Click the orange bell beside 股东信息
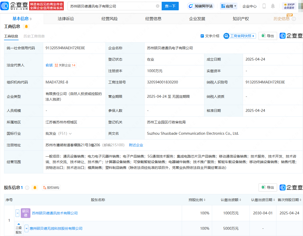Viewport: 303px width, 236px height. click(x=35, y=187)
